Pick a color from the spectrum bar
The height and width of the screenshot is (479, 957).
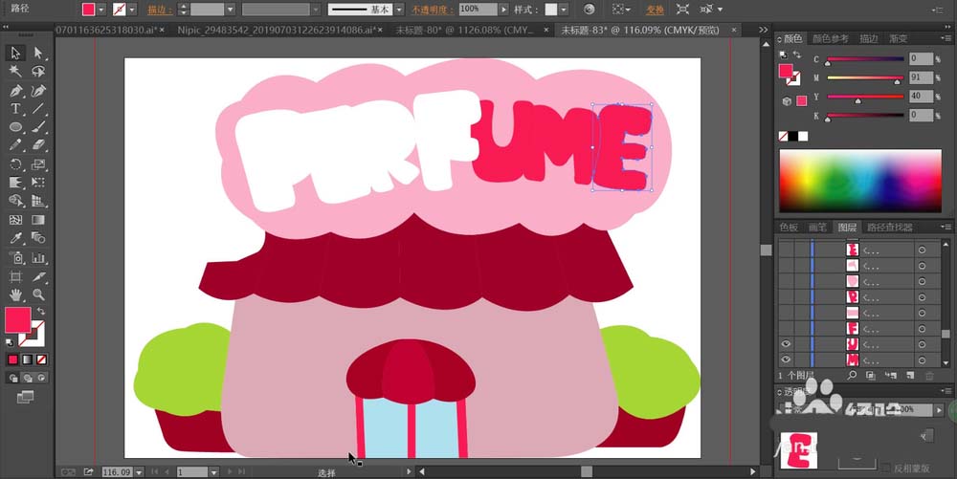click(x=860, y=181)
